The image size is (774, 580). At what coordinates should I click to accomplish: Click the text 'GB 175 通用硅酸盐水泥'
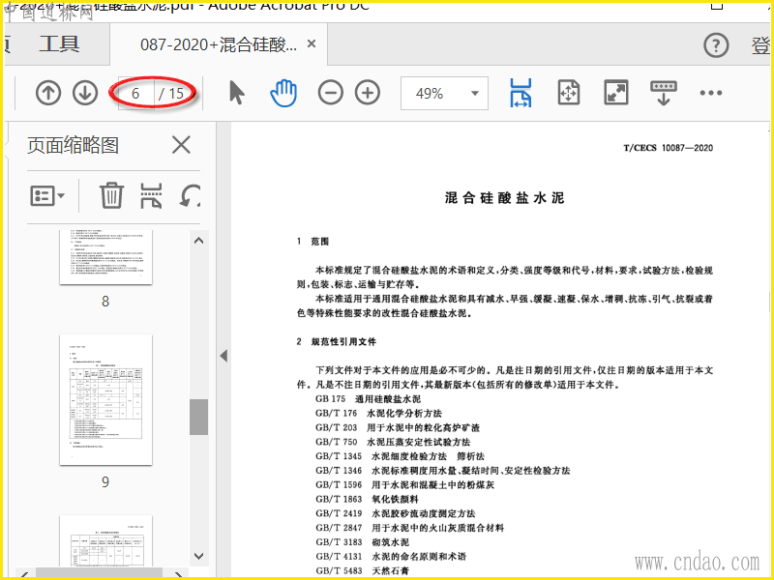(368, 399)
